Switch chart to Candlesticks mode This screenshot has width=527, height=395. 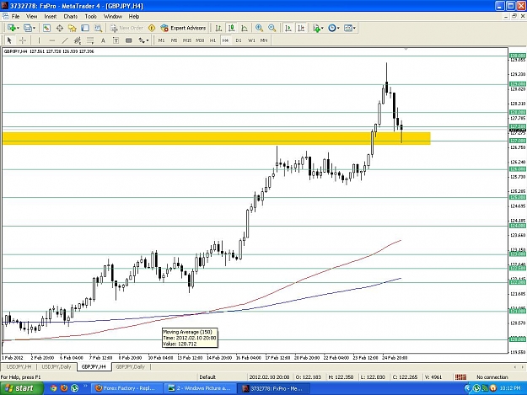[x=231, y=28]
